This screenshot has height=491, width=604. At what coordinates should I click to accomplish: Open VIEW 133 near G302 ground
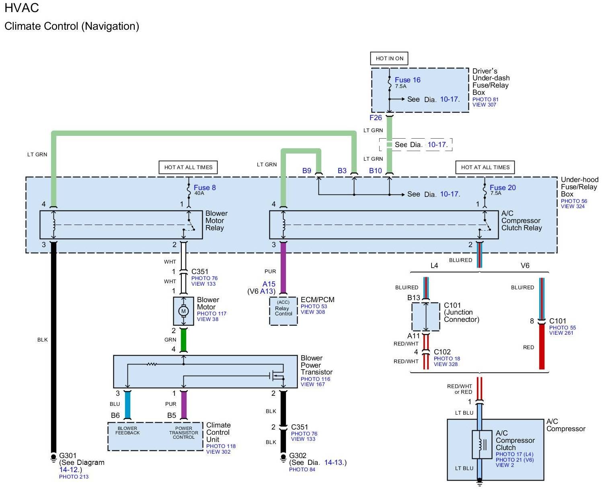(303, 439)
